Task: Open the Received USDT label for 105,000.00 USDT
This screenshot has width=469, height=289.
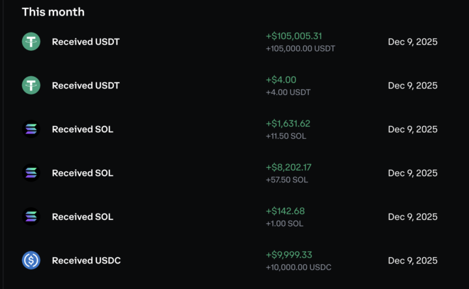Action: coord(85,42)
